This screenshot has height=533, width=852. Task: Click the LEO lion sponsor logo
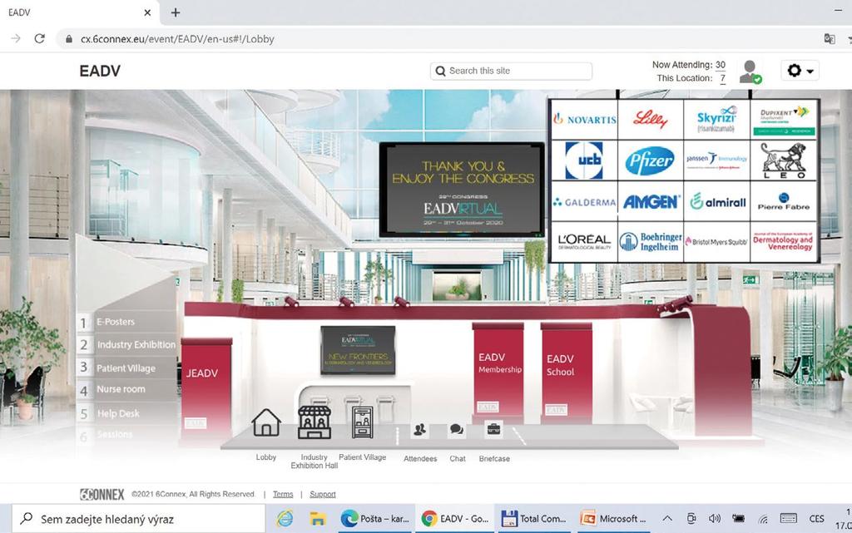pos(784,160)
